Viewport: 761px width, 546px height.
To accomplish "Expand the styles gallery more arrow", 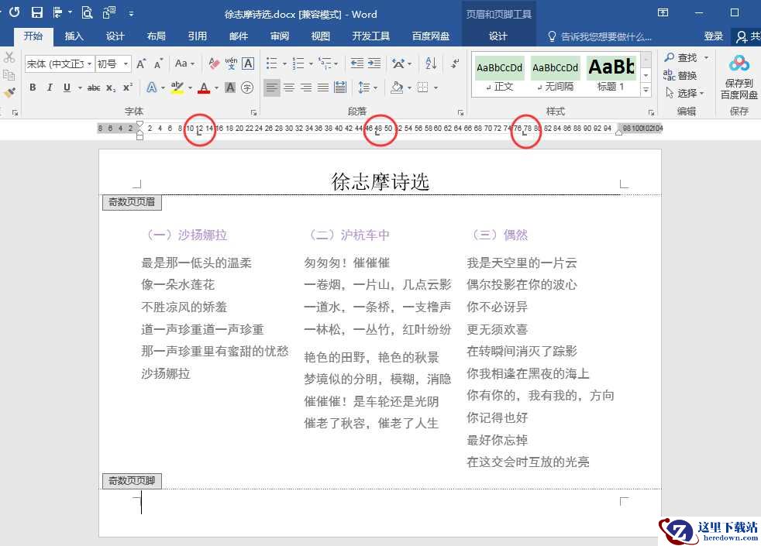I will (646, 89).
